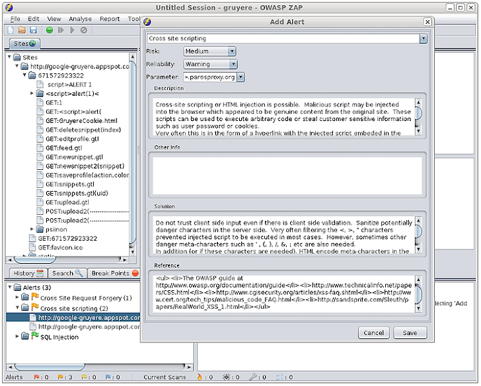Click the Open Session folder icon

22,30
